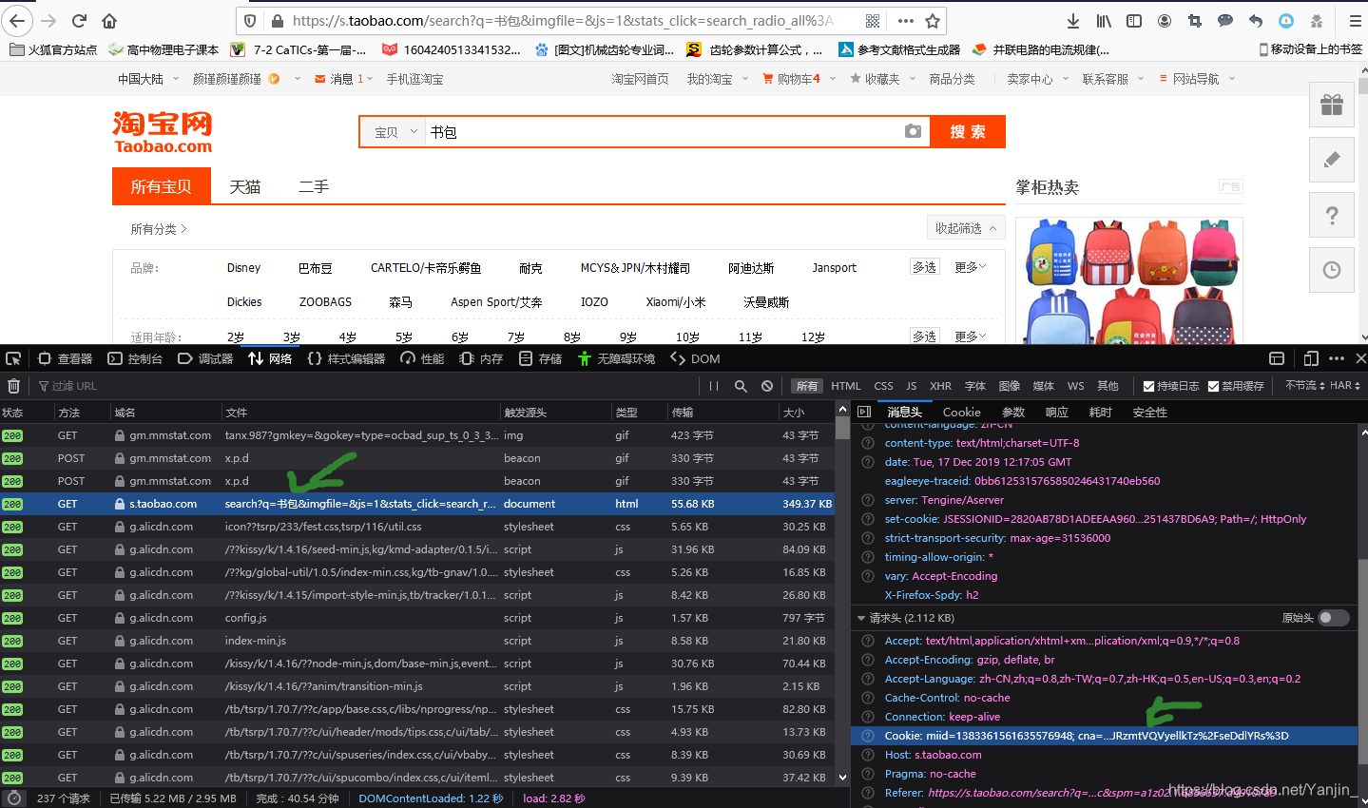Toggle responsive design mode icon
The height and width of the screenshot is (808, 1368).
click(1311, 358)
